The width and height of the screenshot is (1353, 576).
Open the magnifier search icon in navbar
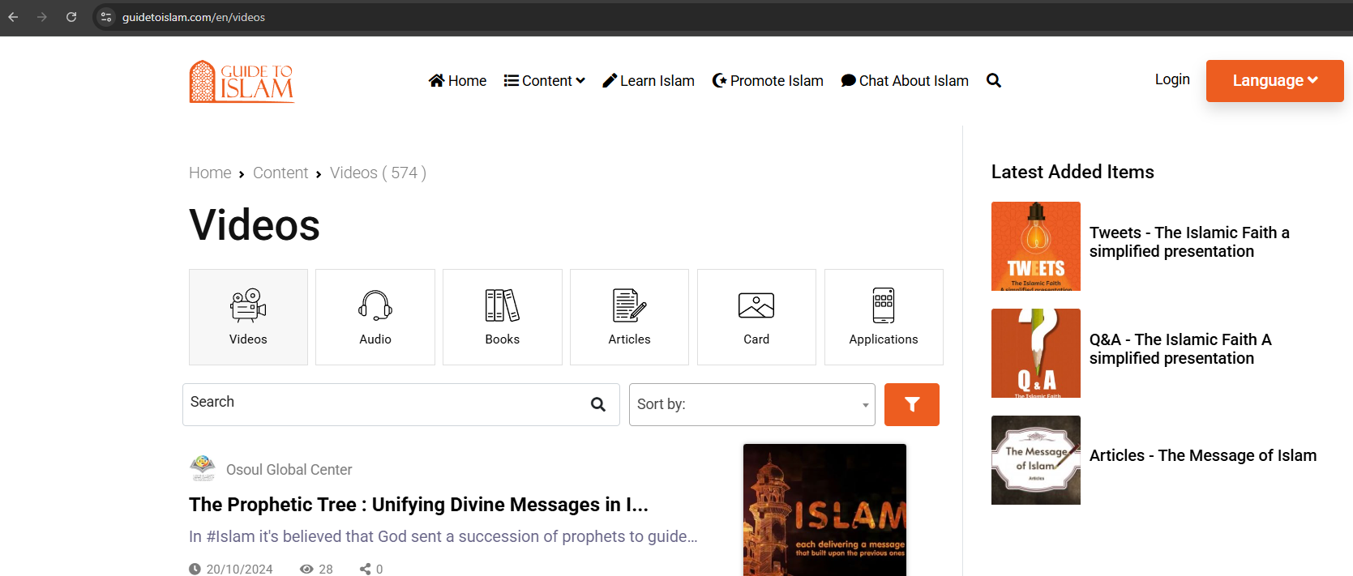pos(993,80)
